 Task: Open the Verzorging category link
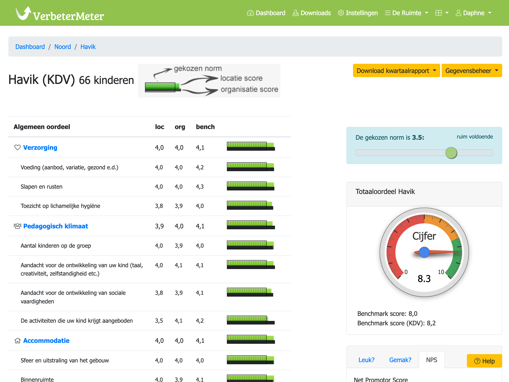pyautogui.click(x=40, y=147)
